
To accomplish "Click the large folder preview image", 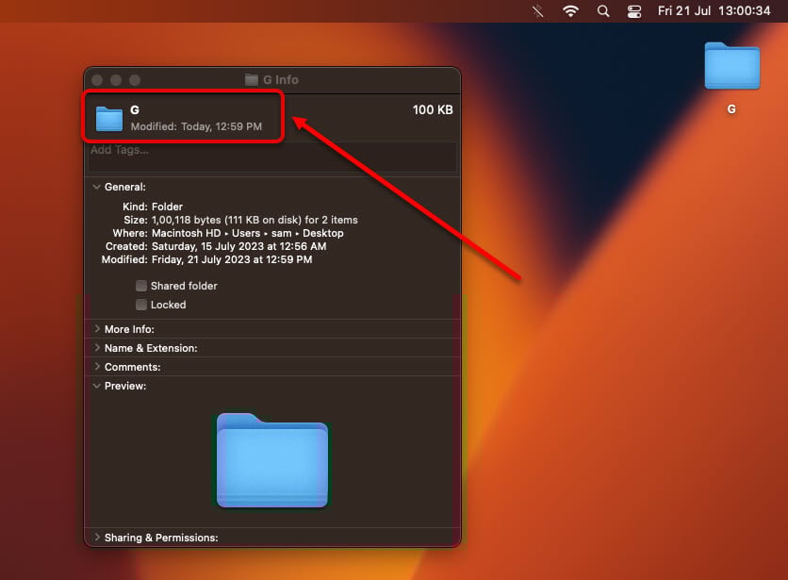I will 272,460.
